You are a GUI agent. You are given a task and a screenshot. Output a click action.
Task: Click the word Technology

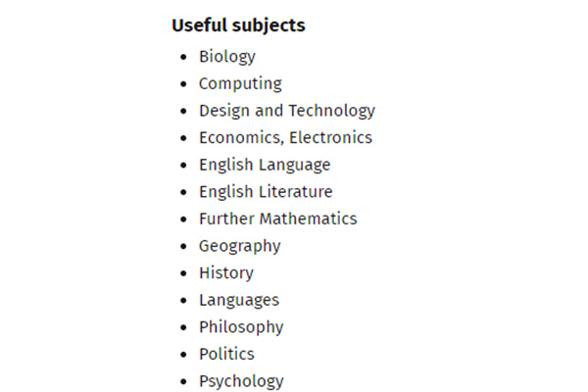point(332,111)
